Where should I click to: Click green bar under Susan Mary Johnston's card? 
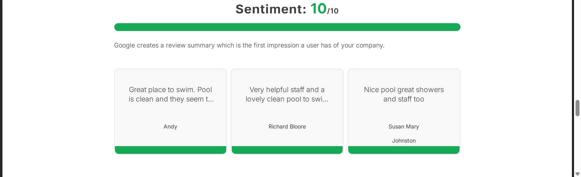(x=404, y=150)
